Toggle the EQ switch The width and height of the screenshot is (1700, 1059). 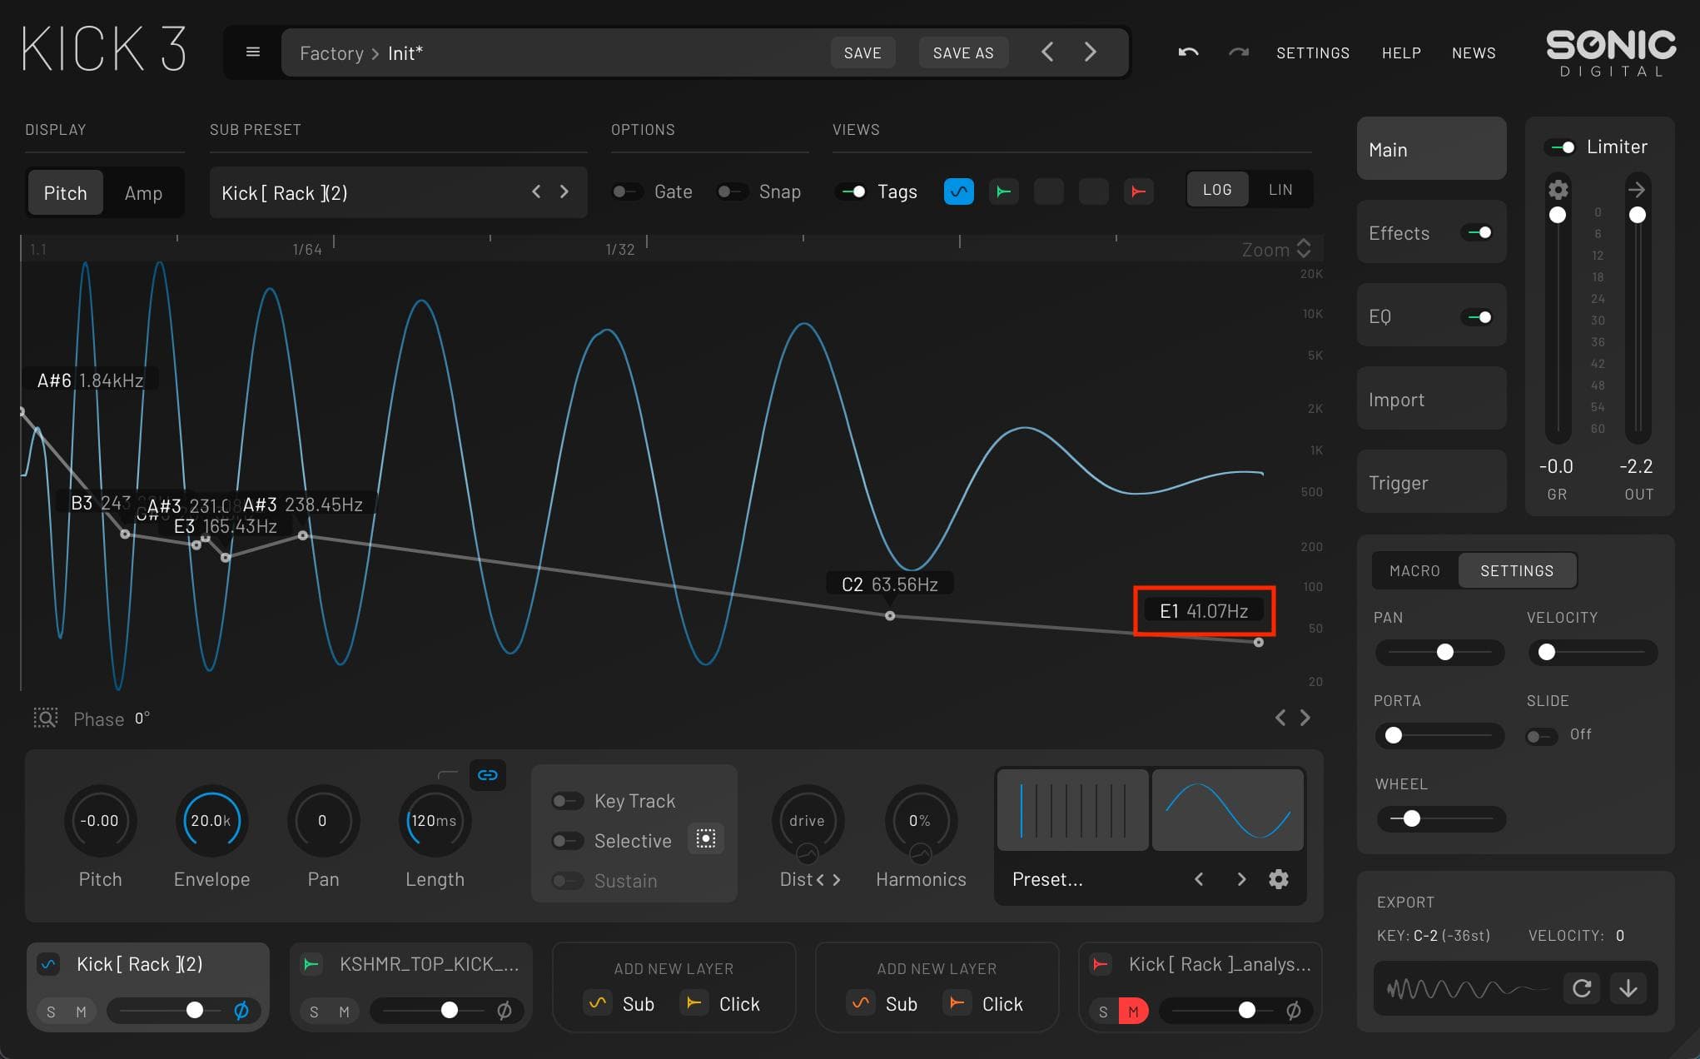[x=1479, y=316]
